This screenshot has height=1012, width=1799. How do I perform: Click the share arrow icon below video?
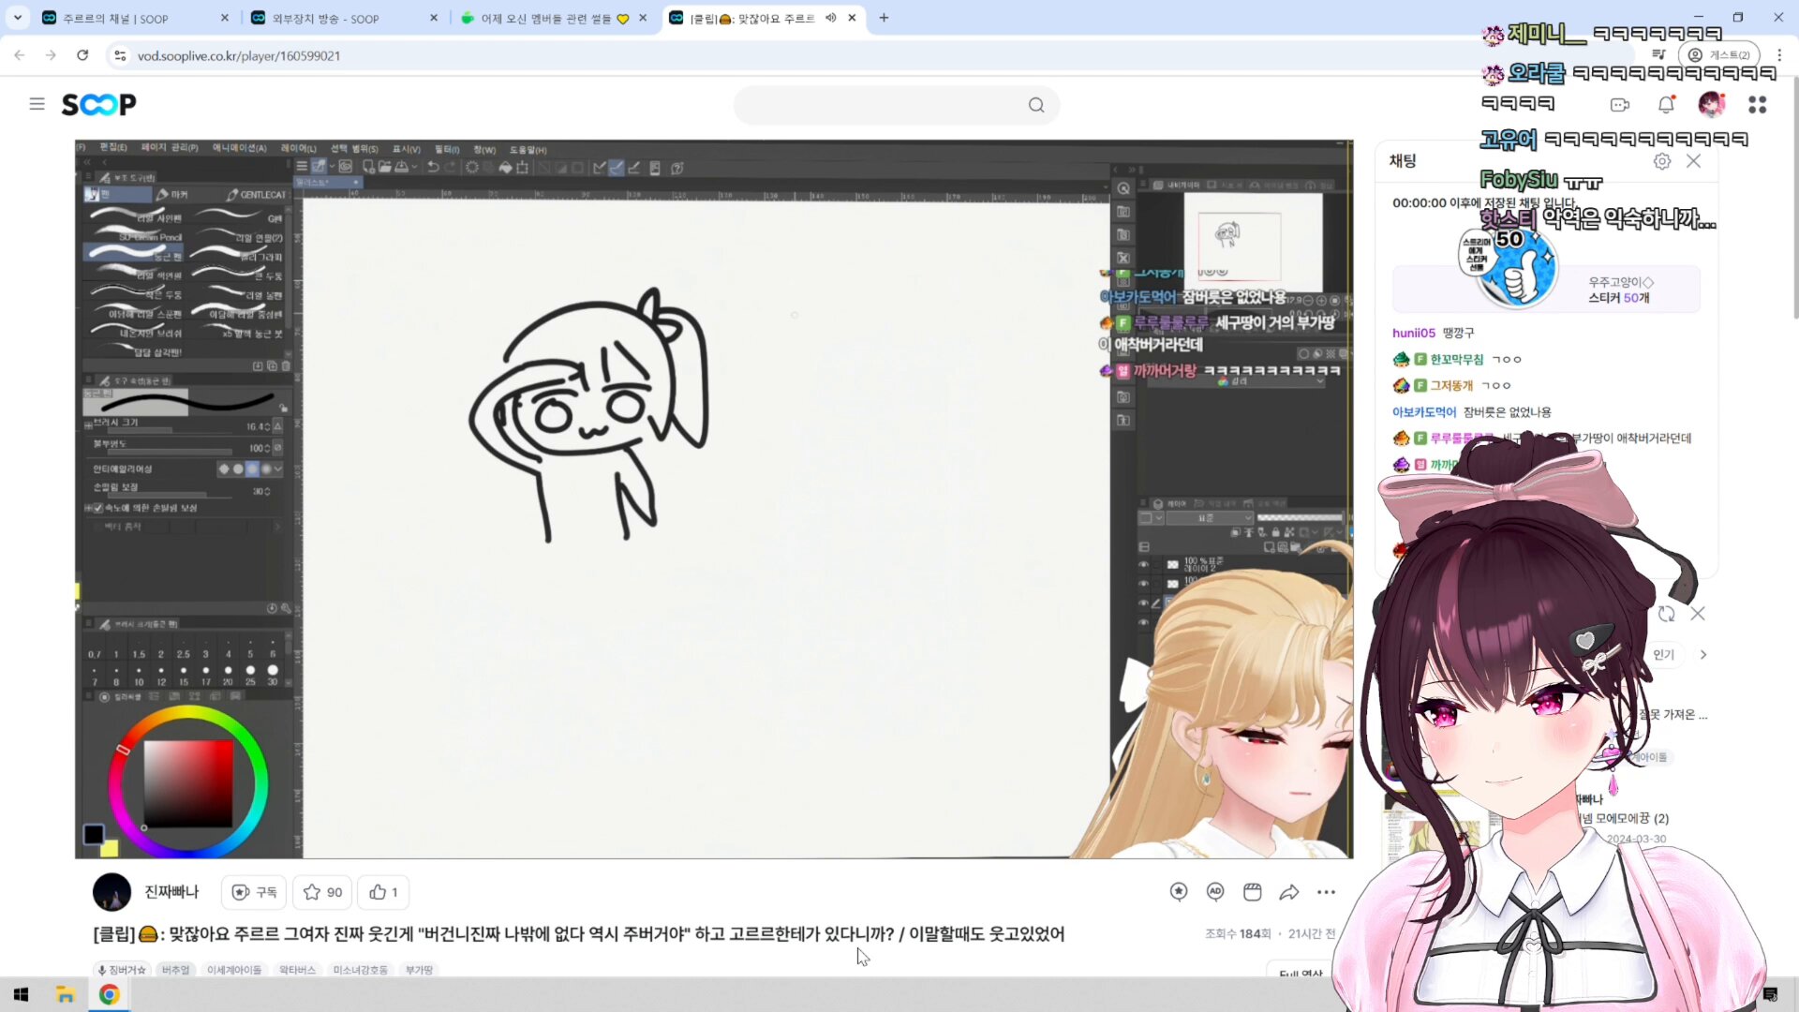pos(1289,892)
